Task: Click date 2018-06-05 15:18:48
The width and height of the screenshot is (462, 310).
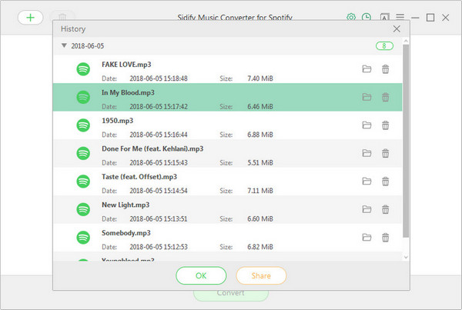Action: coord(159,78)
